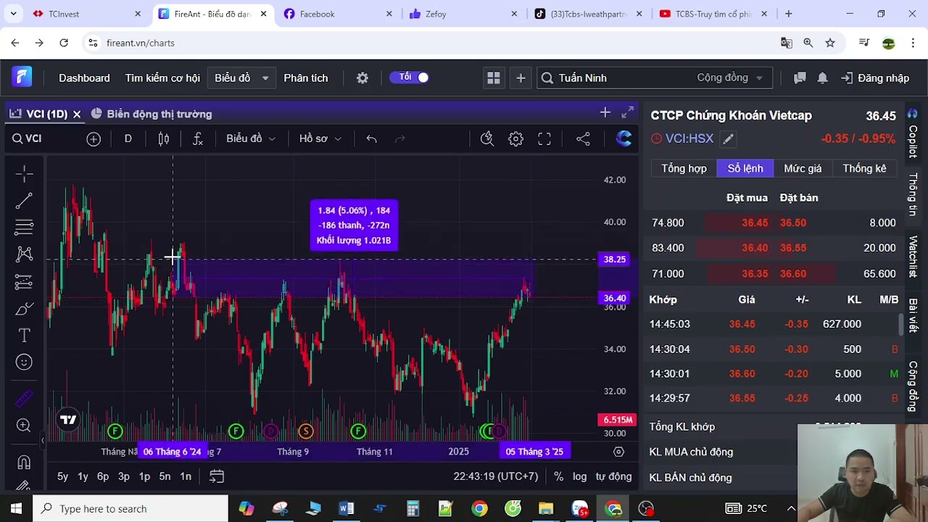
Task: Click the FireAnt logo
Action: click(22, 77)
